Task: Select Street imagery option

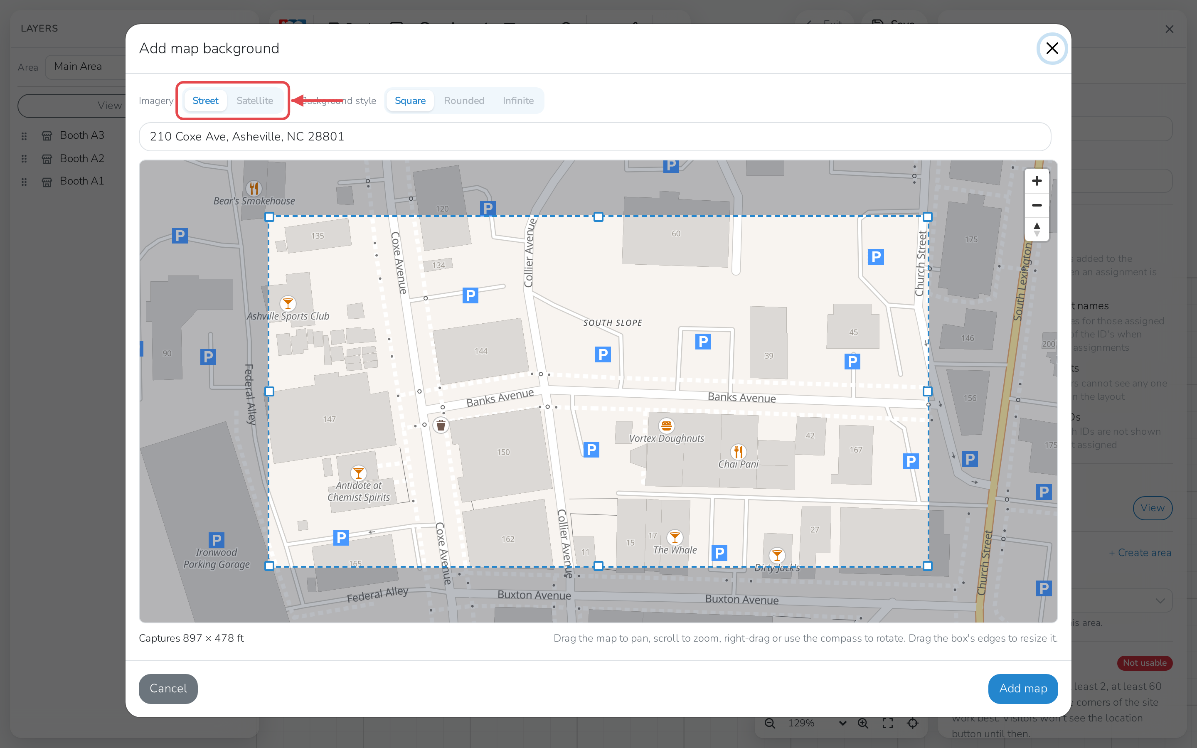Action: coord(205,101)
